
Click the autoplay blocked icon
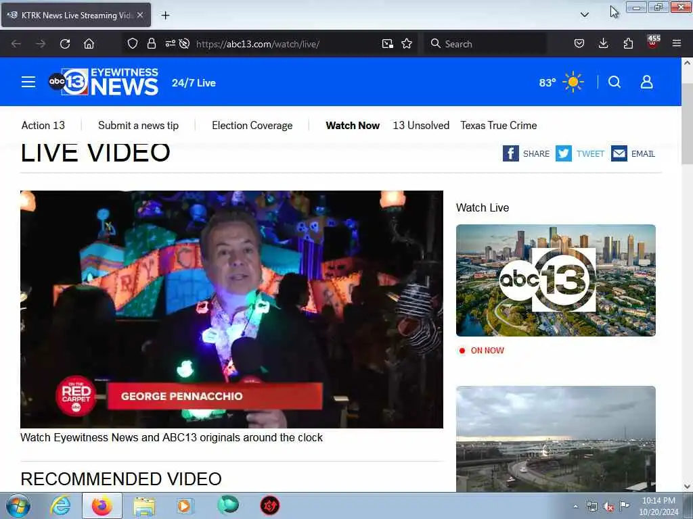(184, 43)
